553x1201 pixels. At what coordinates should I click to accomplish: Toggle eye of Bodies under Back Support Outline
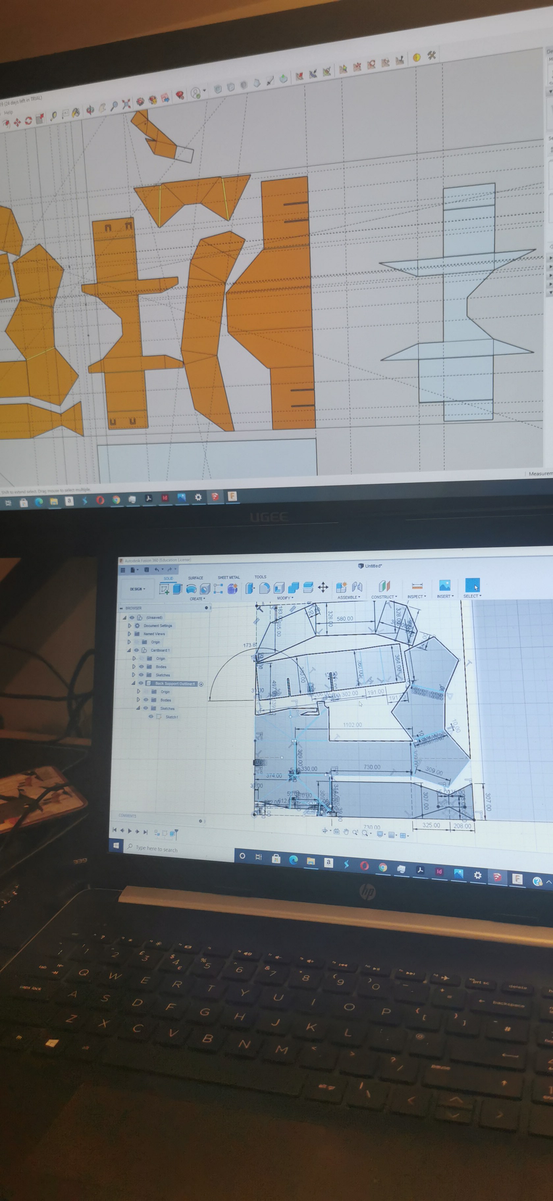click(146, 700)
